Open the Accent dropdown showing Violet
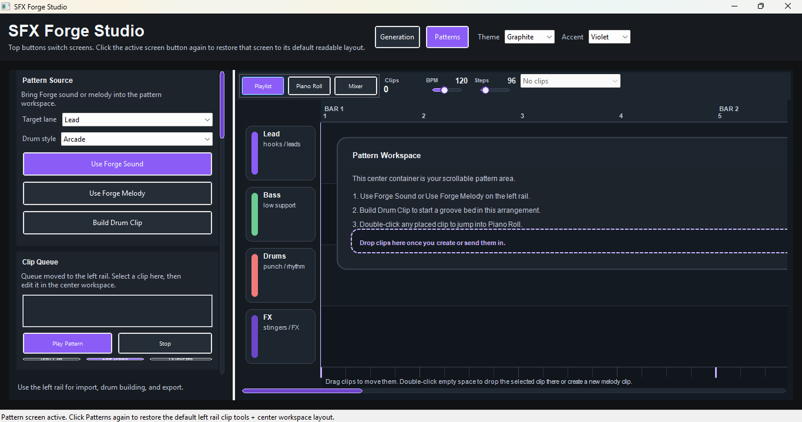The image size is (802, 422). coord(609,37)
